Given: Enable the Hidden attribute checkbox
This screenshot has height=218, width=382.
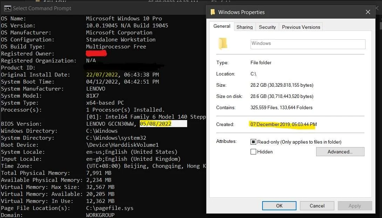Looking at the screenshot, I should (x=253, y=152).
